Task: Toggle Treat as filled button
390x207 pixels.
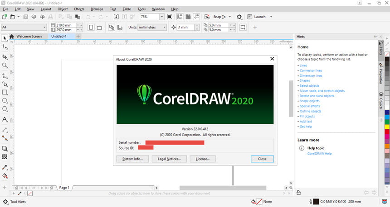Action: [243, 27]
